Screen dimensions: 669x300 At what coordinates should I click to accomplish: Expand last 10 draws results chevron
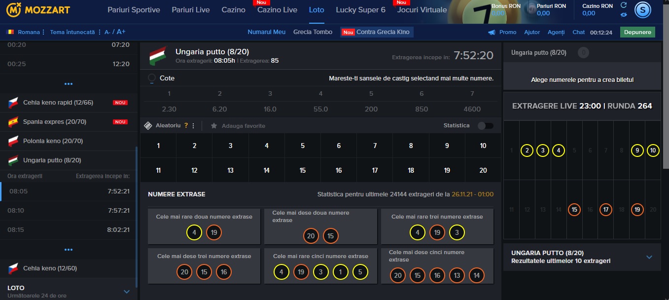coord(649,257)
